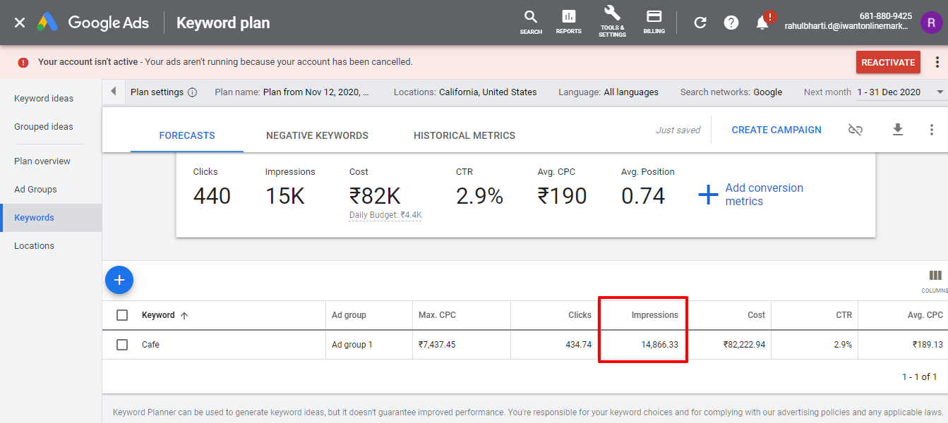The height and width of the screenshot is (423, 948).
Task: Sort by Ad group column
Action: pyautogui.click(x=349, y=315)
